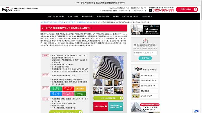The height and width of the screenshot is (113, 202).
Task: Open レンタルオフィスを探す menu item
Action: pos(56,16)
